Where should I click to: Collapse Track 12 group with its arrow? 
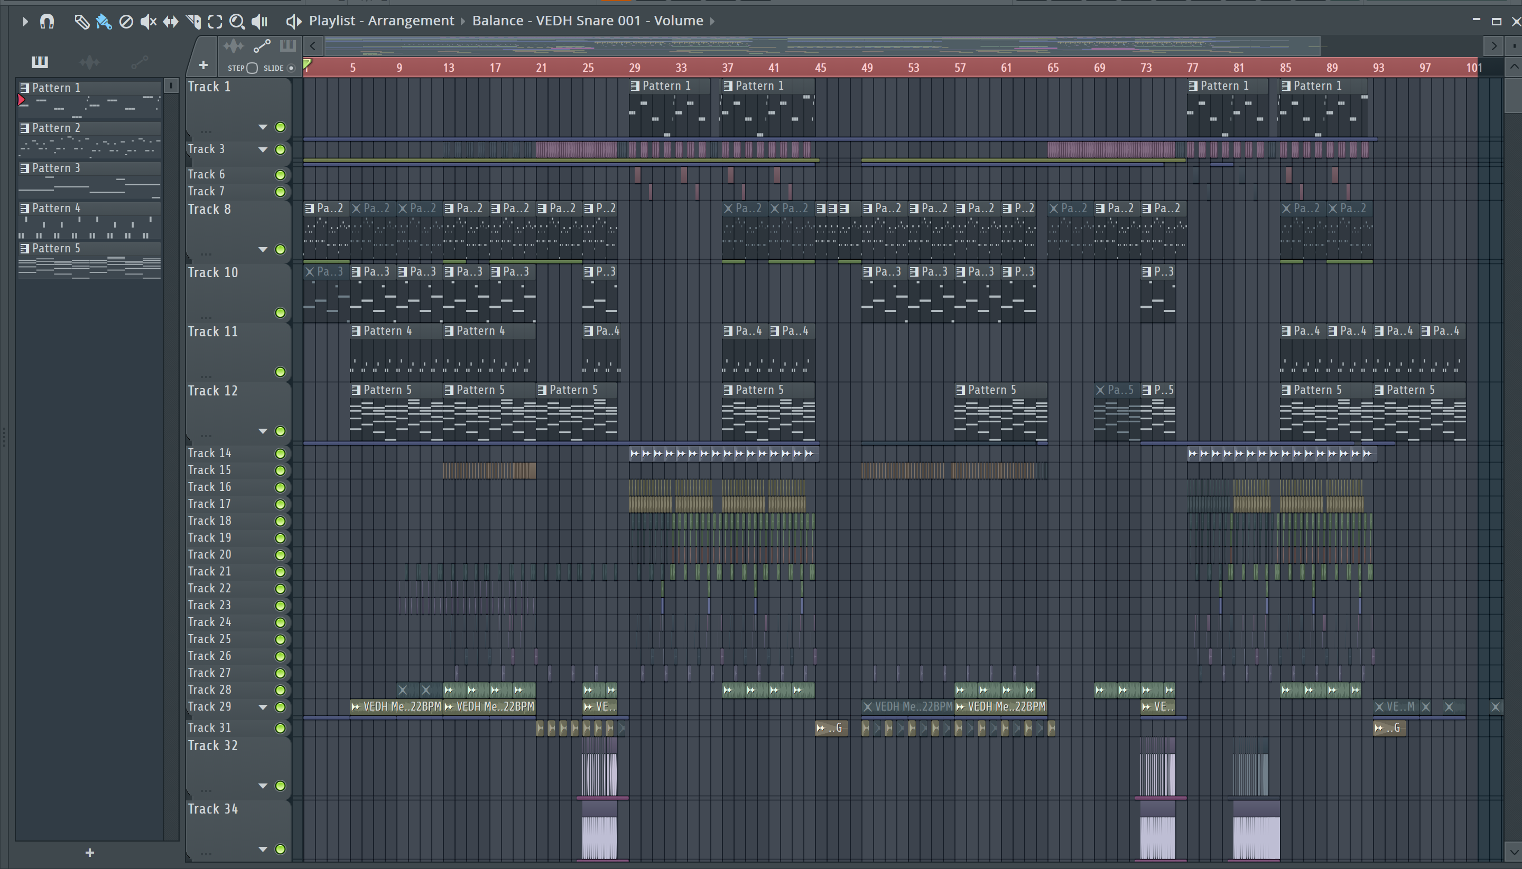point(263,431)
